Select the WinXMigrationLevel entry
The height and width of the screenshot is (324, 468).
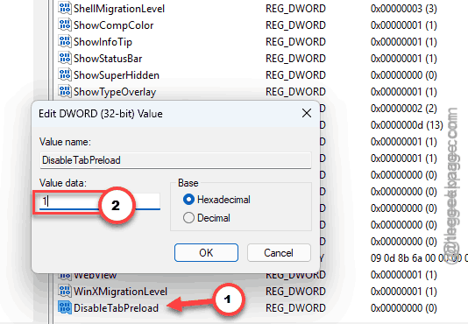click(x=120, y=292)
